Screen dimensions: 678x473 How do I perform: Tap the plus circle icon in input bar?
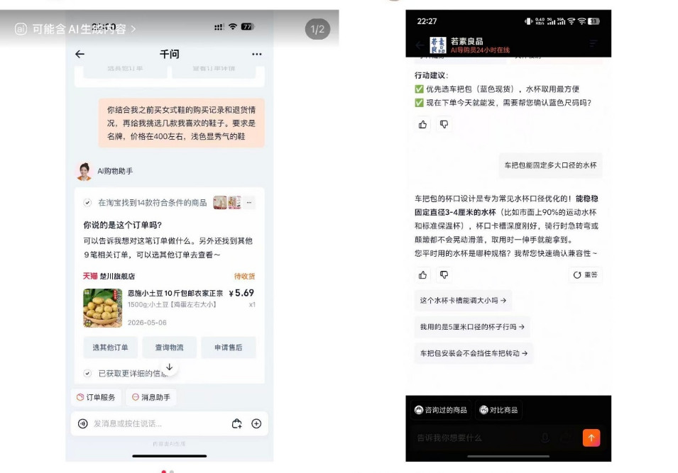pyautogui.click(x=256, y=424)
